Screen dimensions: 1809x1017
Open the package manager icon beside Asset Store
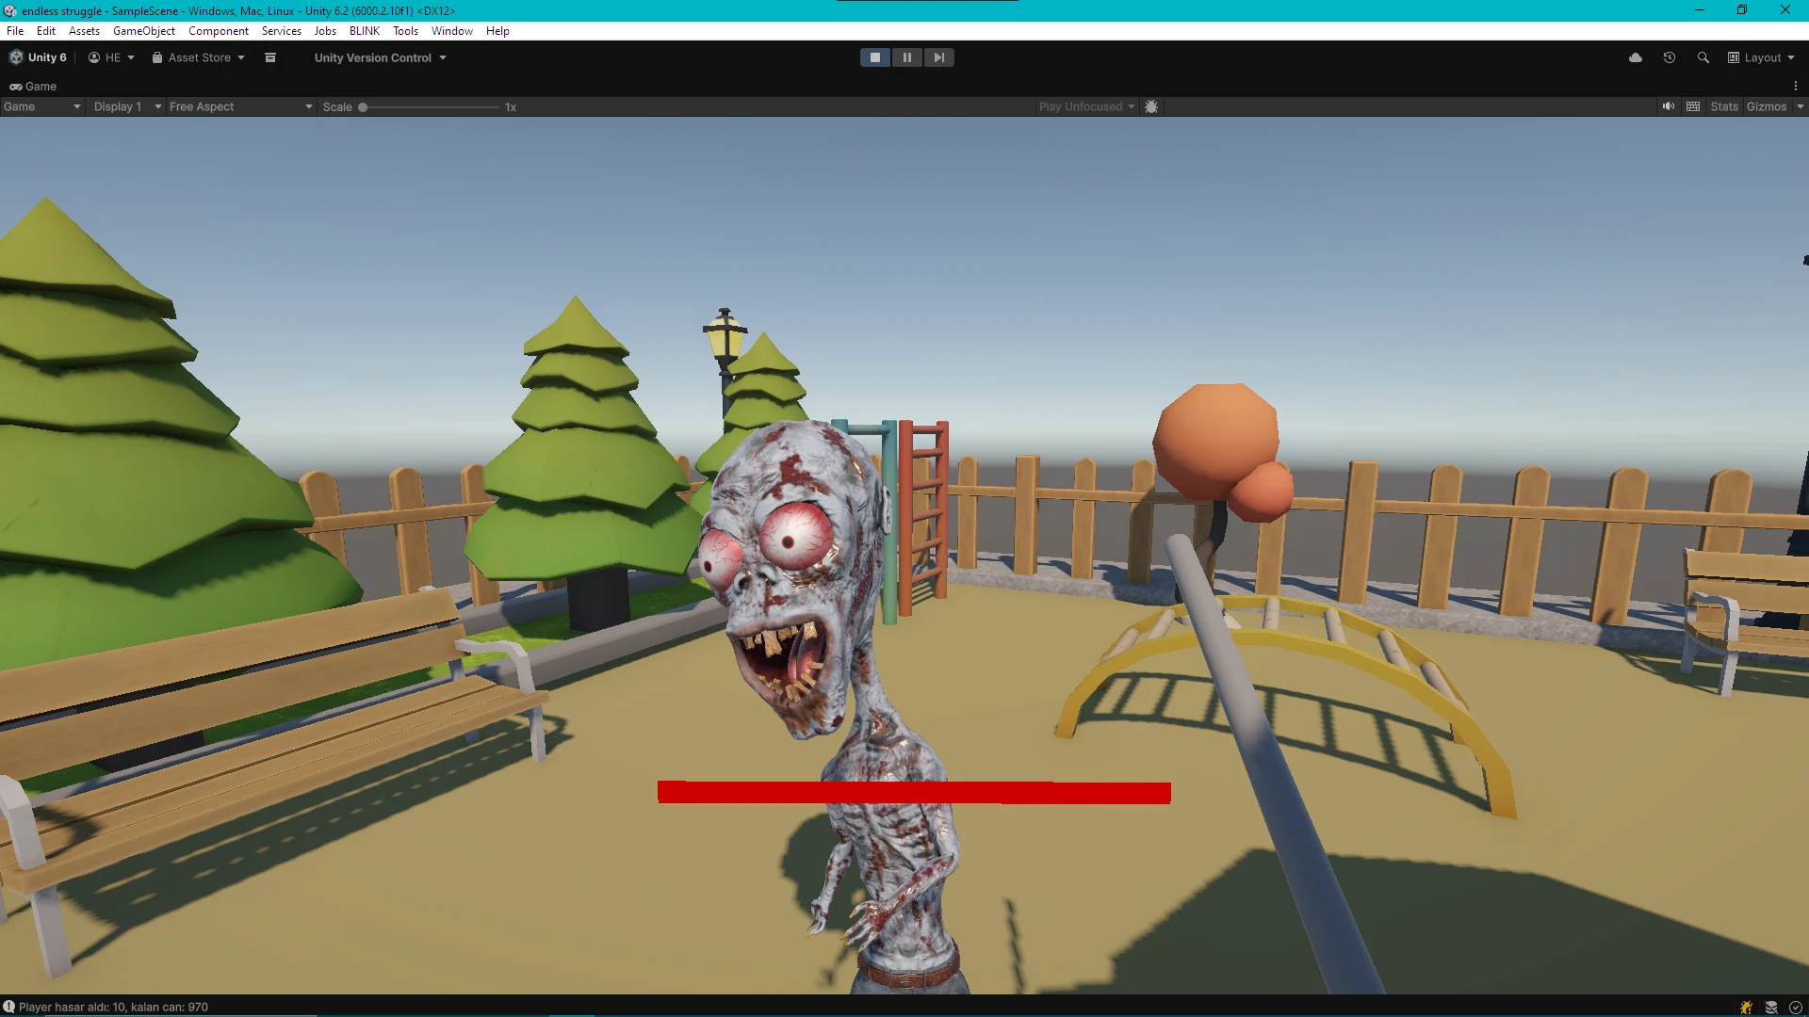[x=270, y=57]
